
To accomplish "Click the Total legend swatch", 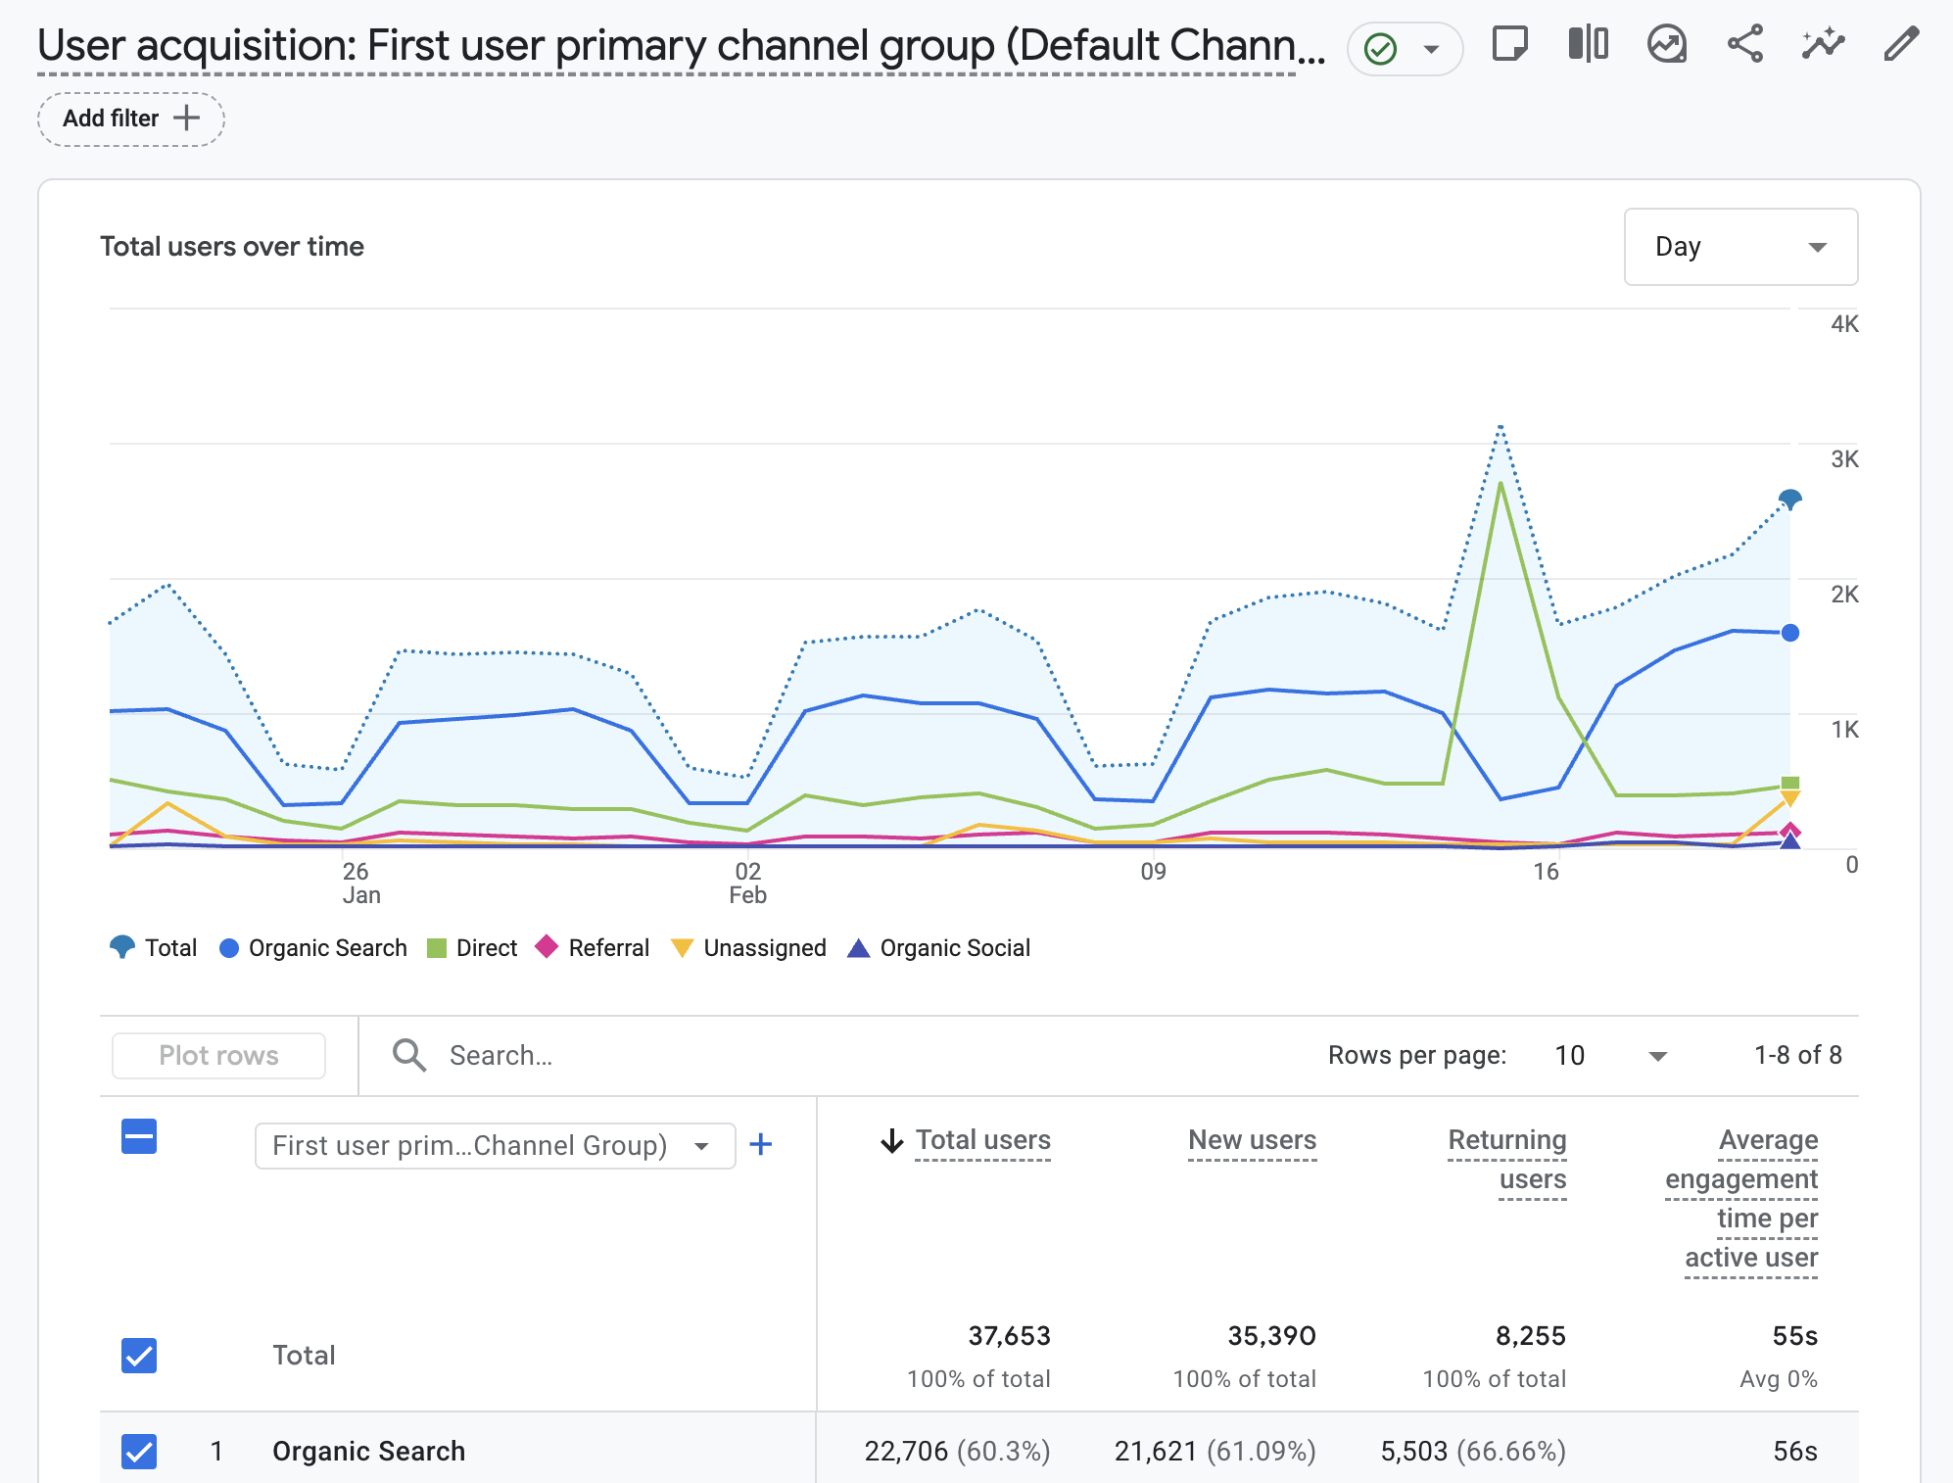I will pos(122,947).
